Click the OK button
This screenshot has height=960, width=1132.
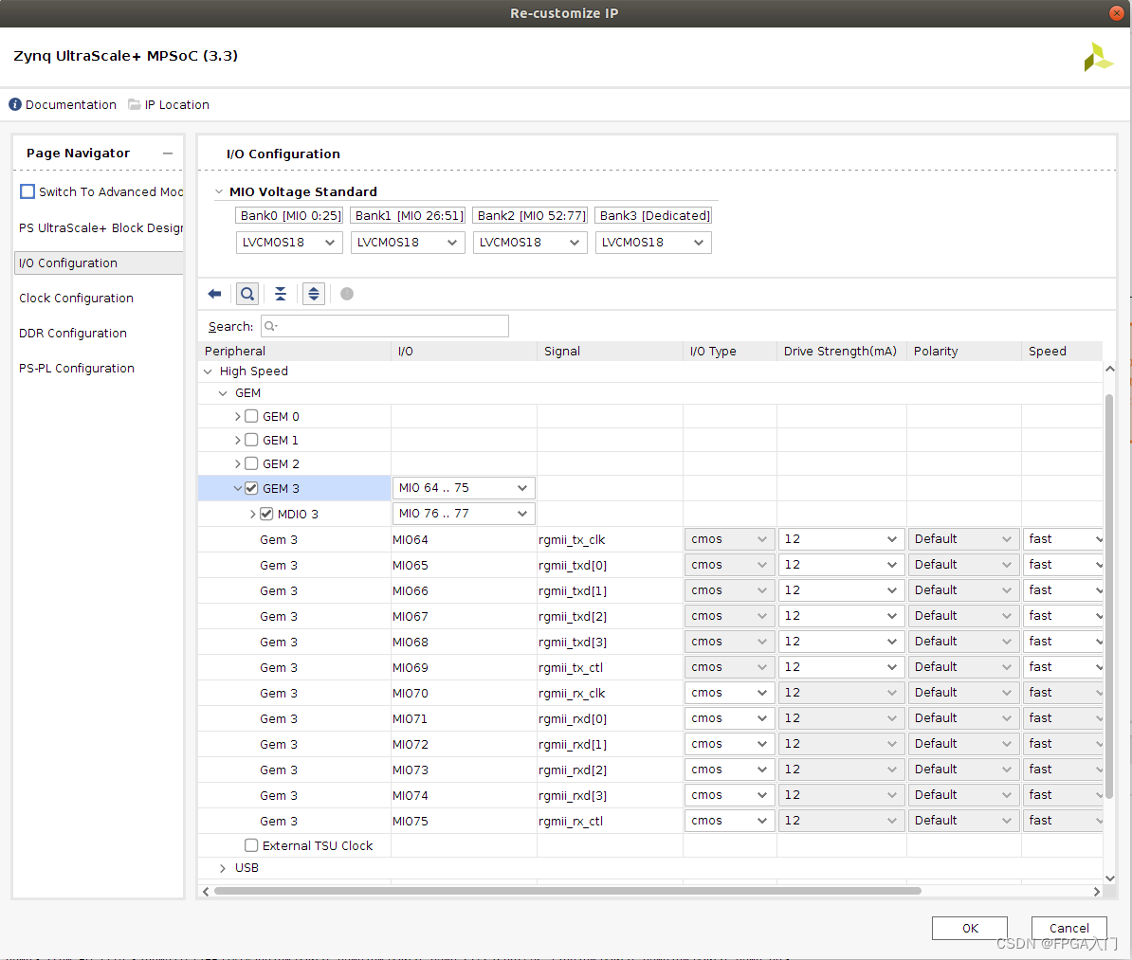pos(970,928)
